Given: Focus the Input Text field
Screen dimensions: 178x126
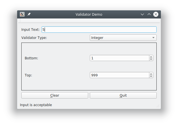Looking at the screenshot, I should tap(99, 29).
